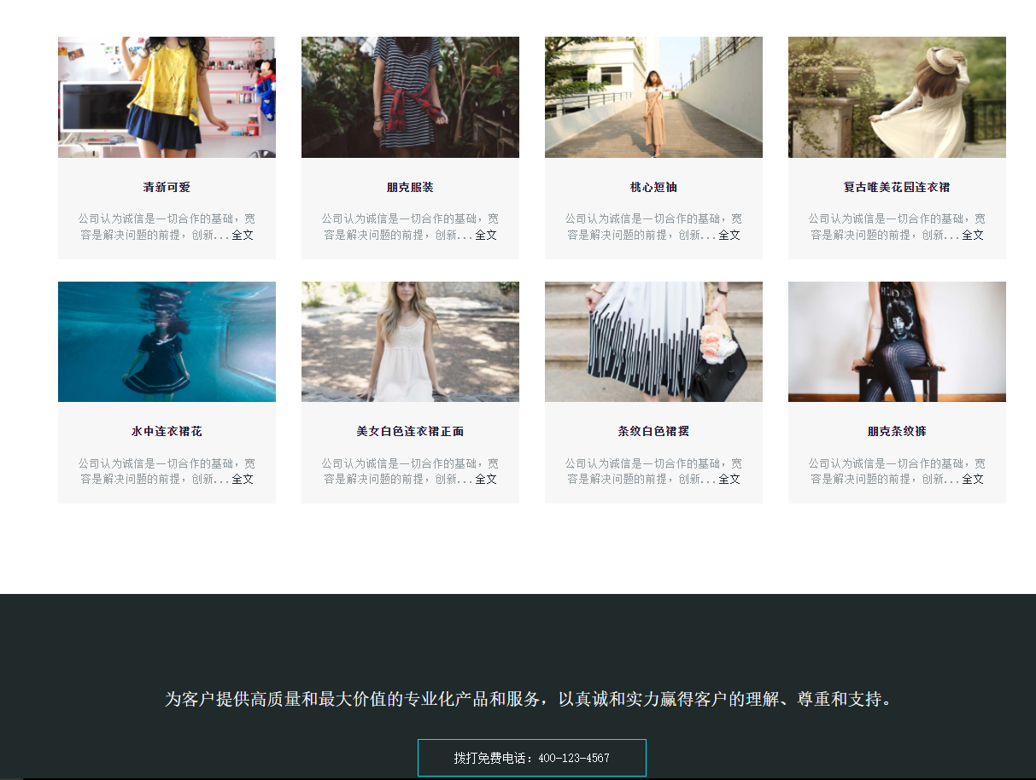1036x780 pixels.
Task: Click 全文 under 美女白色连衣裙正面
Action: pyautogui.click(x=486, y=480)
